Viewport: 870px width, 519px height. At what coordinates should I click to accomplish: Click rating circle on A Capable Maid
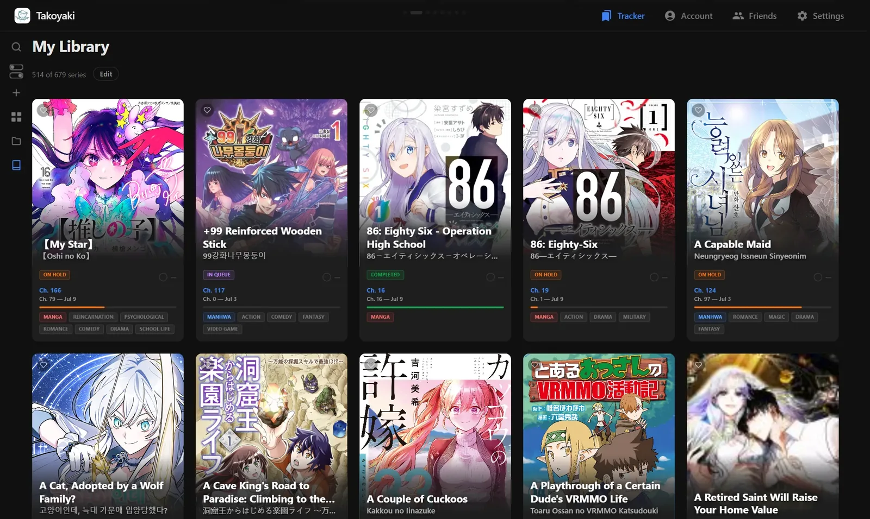click(x=818, y=277)
